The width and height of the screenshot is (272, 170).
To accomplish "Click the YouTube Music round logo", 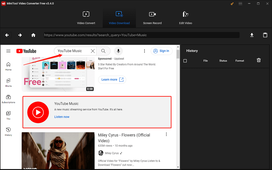I will pyautogui.click(x=38, y=112).
